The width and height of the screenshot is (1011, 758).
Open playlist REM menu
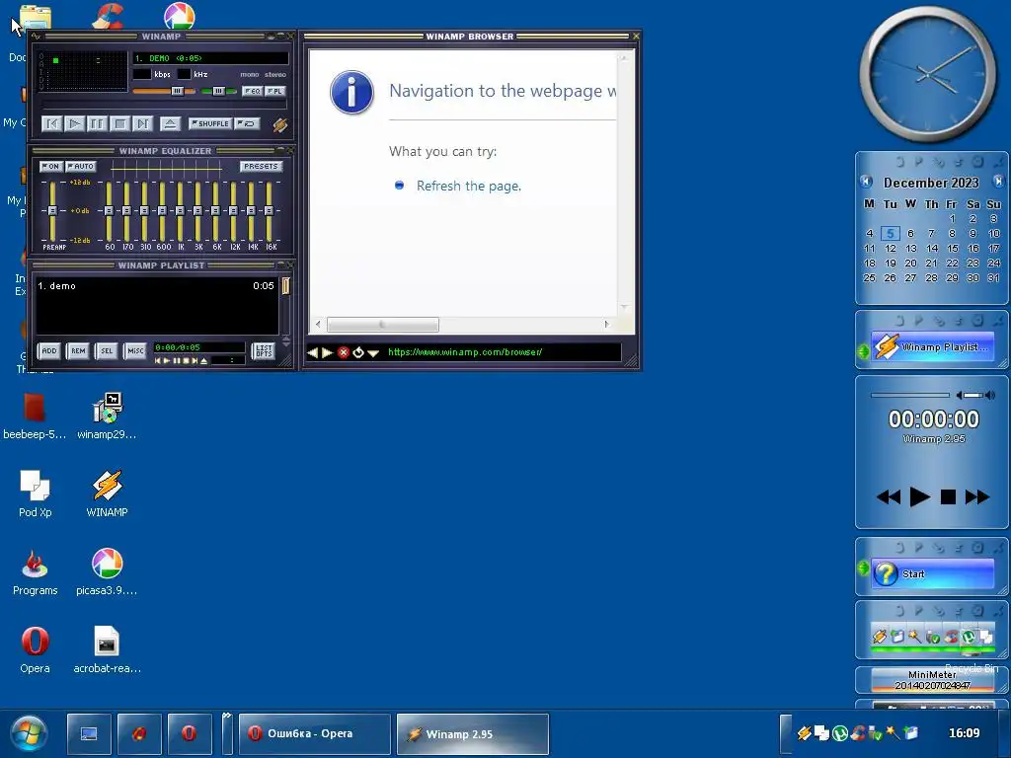tap(78, 350)
